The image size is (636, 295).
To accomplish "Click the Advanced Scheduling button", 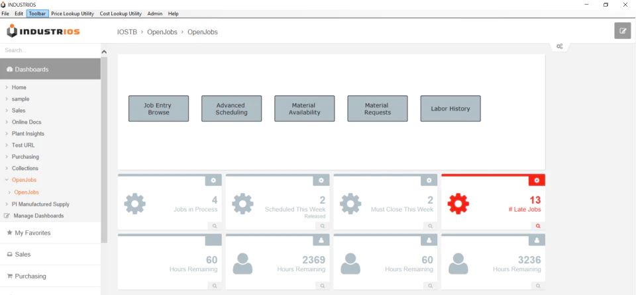I will pos(232,108).
